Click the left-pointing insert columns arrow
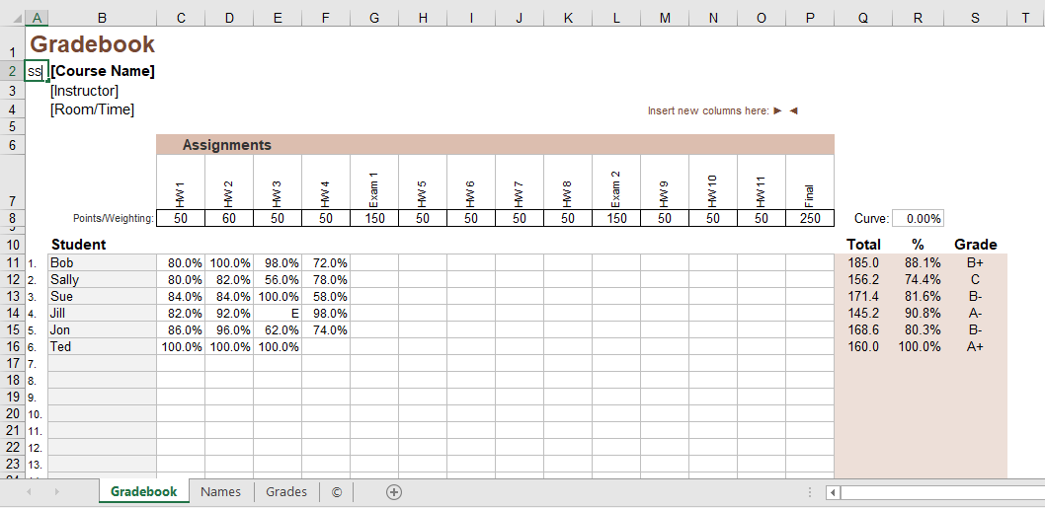The height and width of the screenshot is (508, 1045). tap(793, 110)
